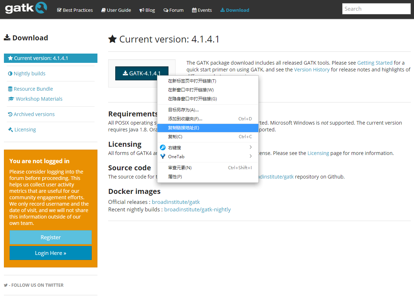Open Best Practices in navbar
This screenshot has width=414, height=296.
click(75, 10)
